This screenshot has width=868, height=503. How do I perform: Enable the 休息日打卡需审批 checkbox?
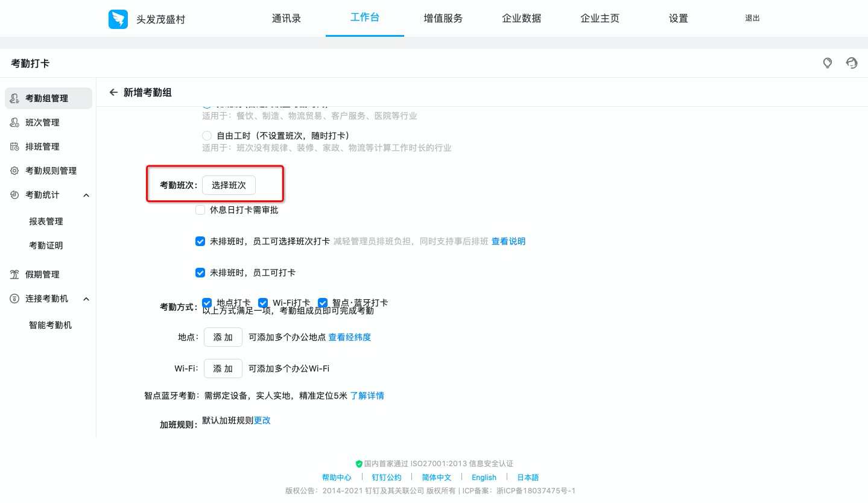pyautogui.click(x=200, y=210)
